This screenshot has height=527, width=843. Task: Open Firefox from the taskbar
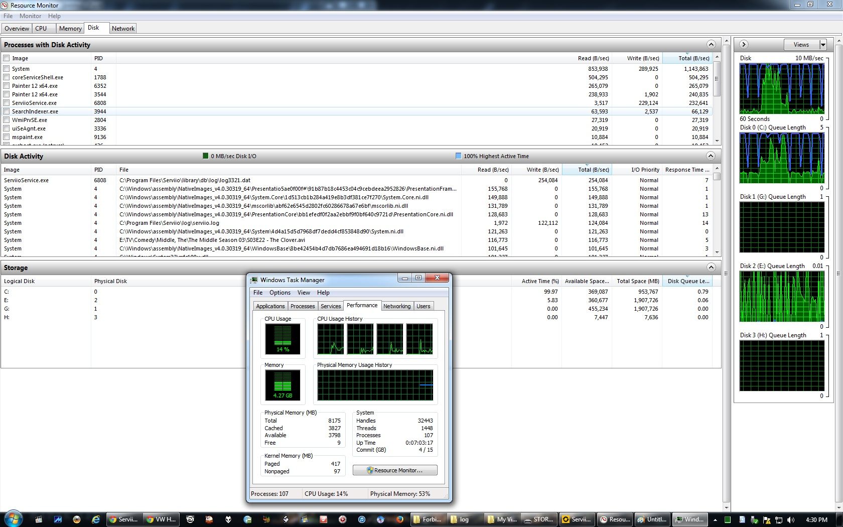[399, 519]
